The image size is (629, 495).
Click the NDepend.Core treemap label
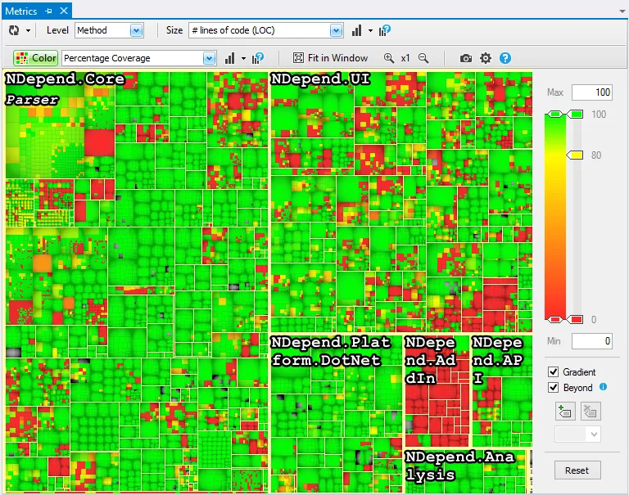pyautogui.click(x=65, y=79)
